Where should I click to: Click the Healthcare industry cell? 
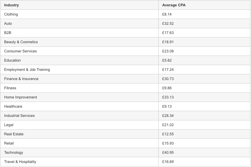point(13,107)
